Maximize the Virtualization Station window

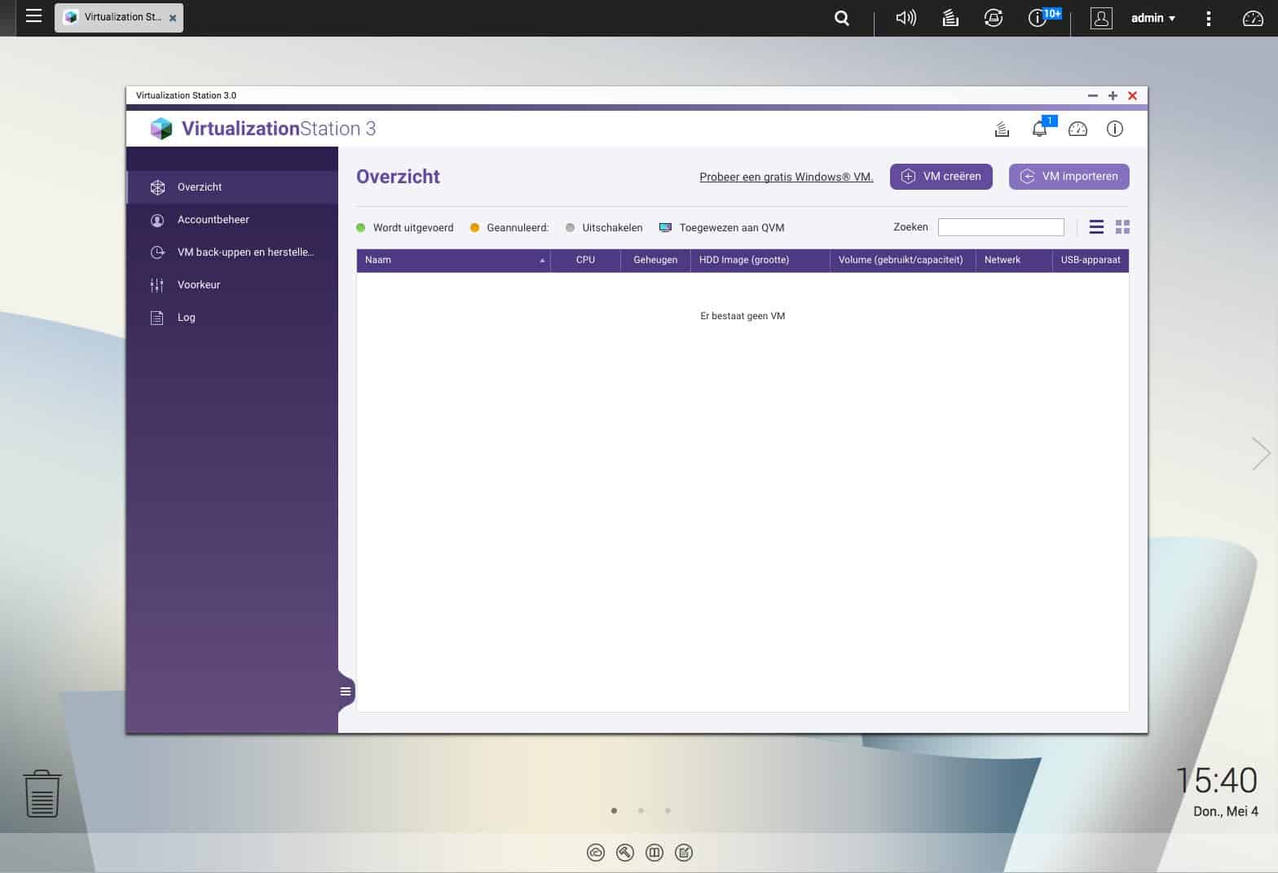[x=1113, y=96]
